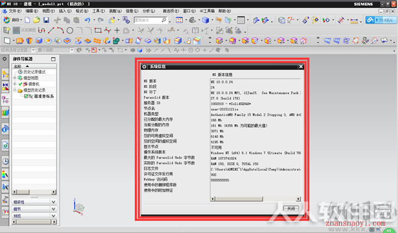Screen dimensions: 398x233
Task: Click the Block primitive icon
Action: tap(39, 41)
